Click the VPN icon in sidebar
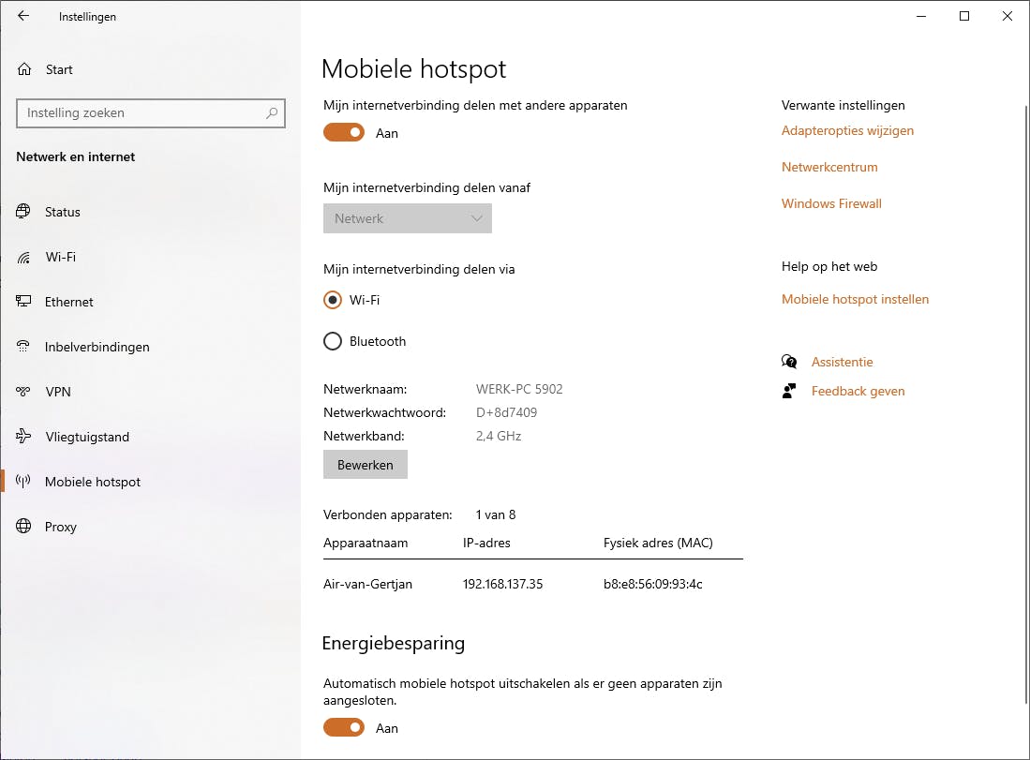This screenshot has height=760, width=1030. tap(23, 392)
